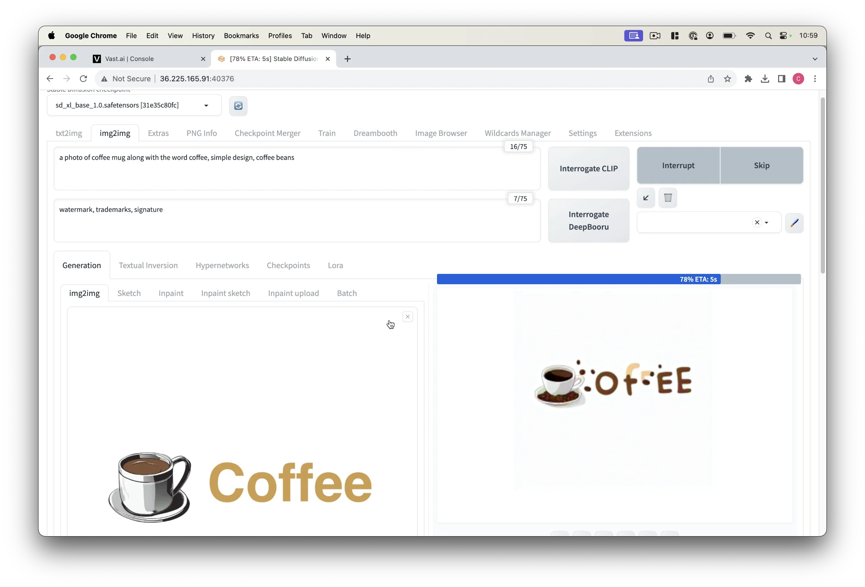Click the read generation parameters arrow icon
The image size is (865, 587).
coord(646,198)
